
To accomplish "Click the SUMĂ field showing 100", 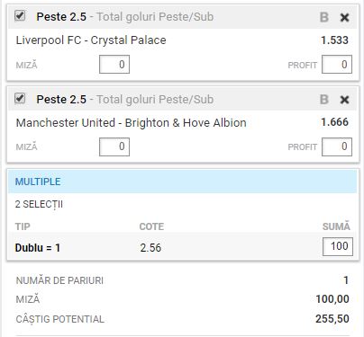I will tap(338, 246).
